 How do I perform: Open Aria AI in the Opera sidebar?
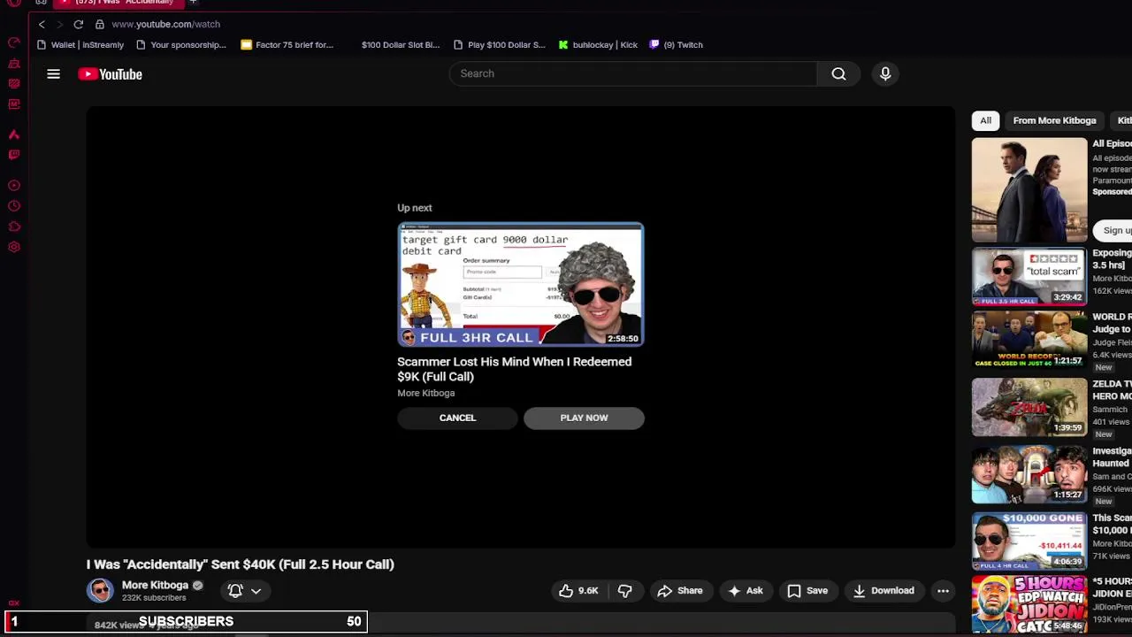tap(14, 134)
